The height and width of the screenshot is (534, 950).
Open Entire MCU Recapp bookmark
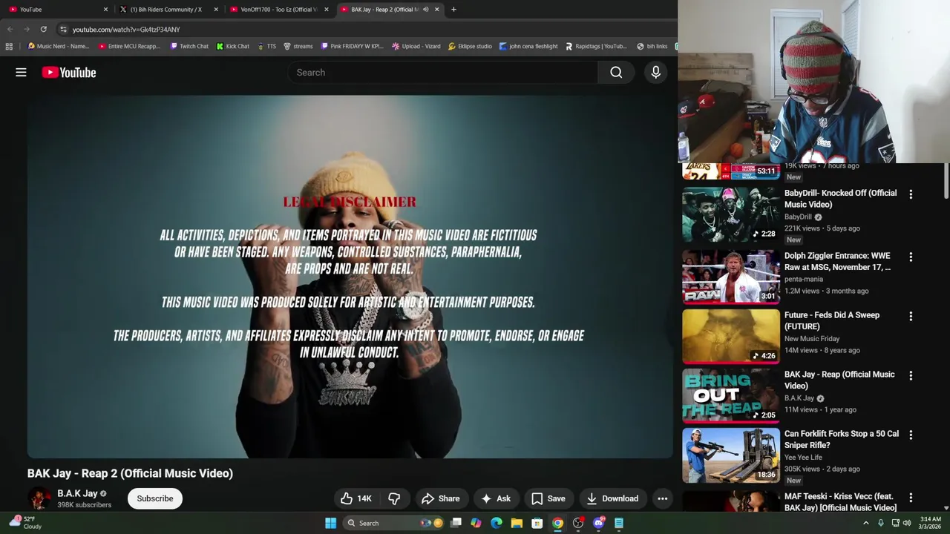pyautogui.click(x=129, y=46)
